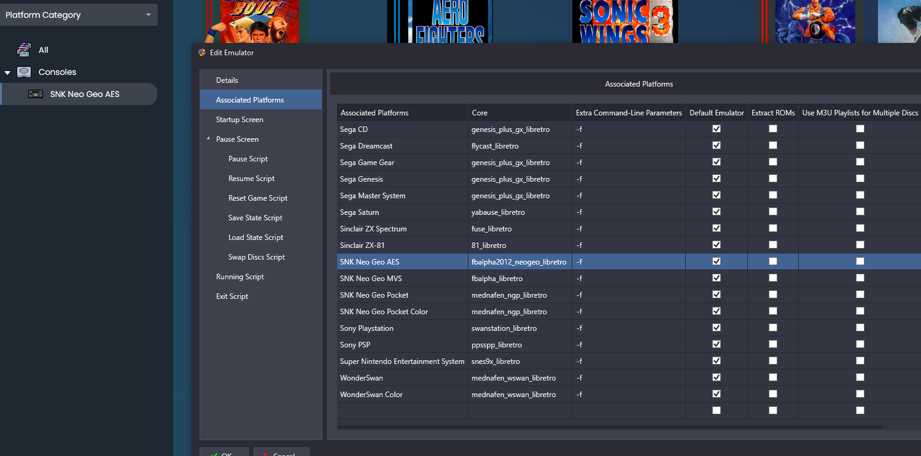Image resolution: width=921 pixels, height=456 pixels.
Task: Click the Default Emulator column header
Action: pyautogui.click(x=717, y=113)
